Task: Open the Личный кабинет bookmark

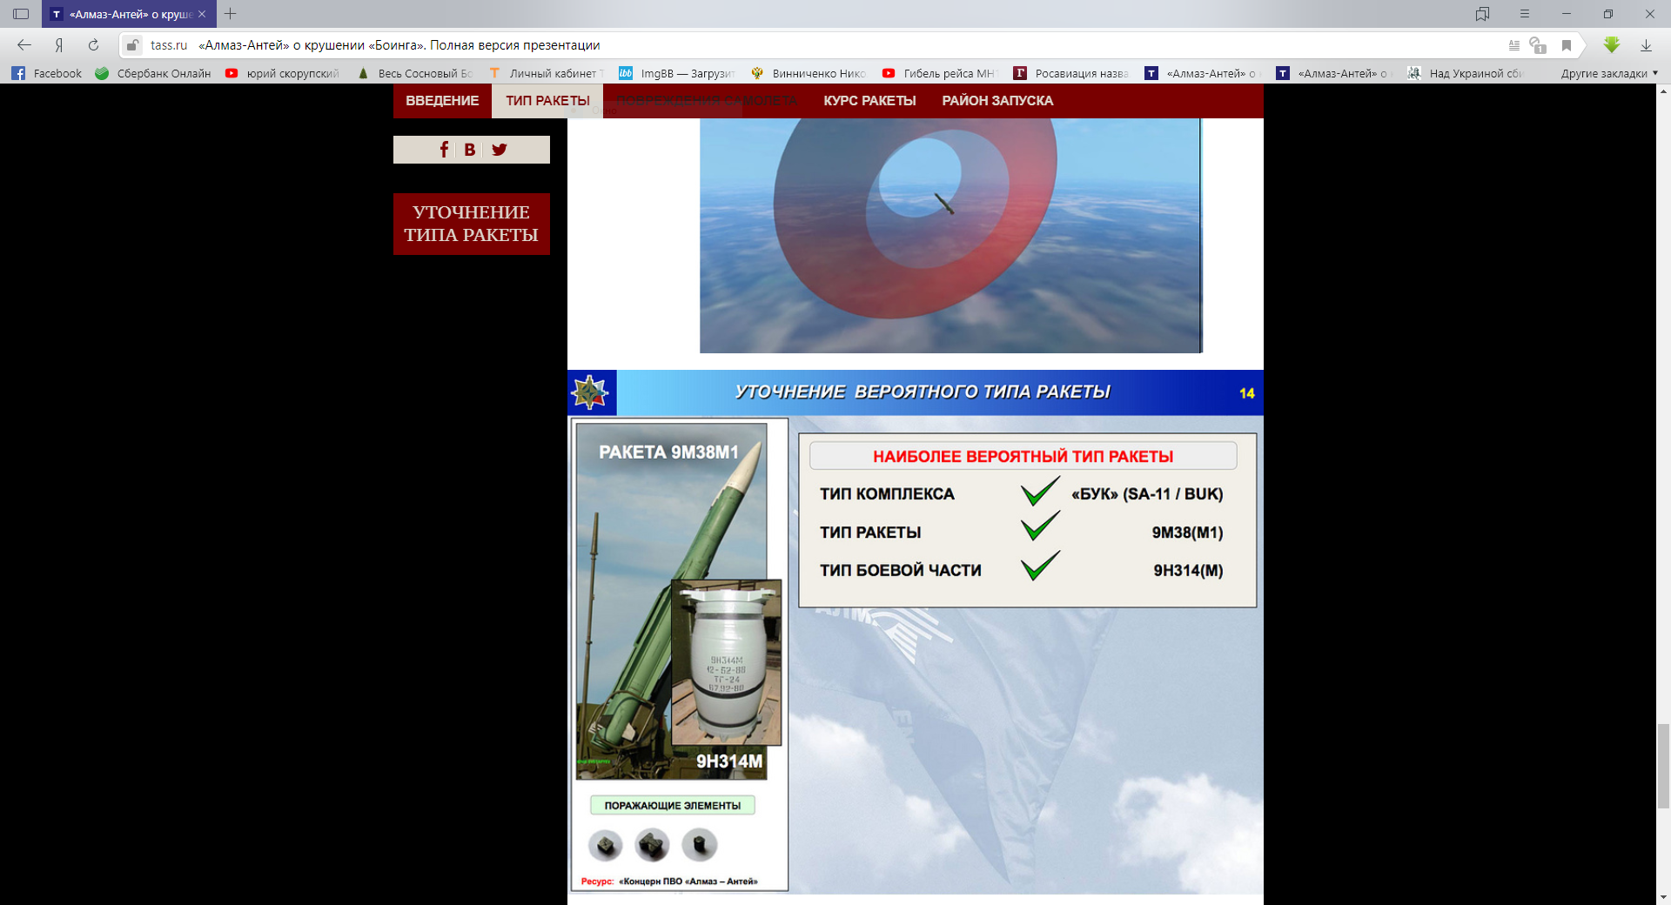Action: (x=546, y=74)
